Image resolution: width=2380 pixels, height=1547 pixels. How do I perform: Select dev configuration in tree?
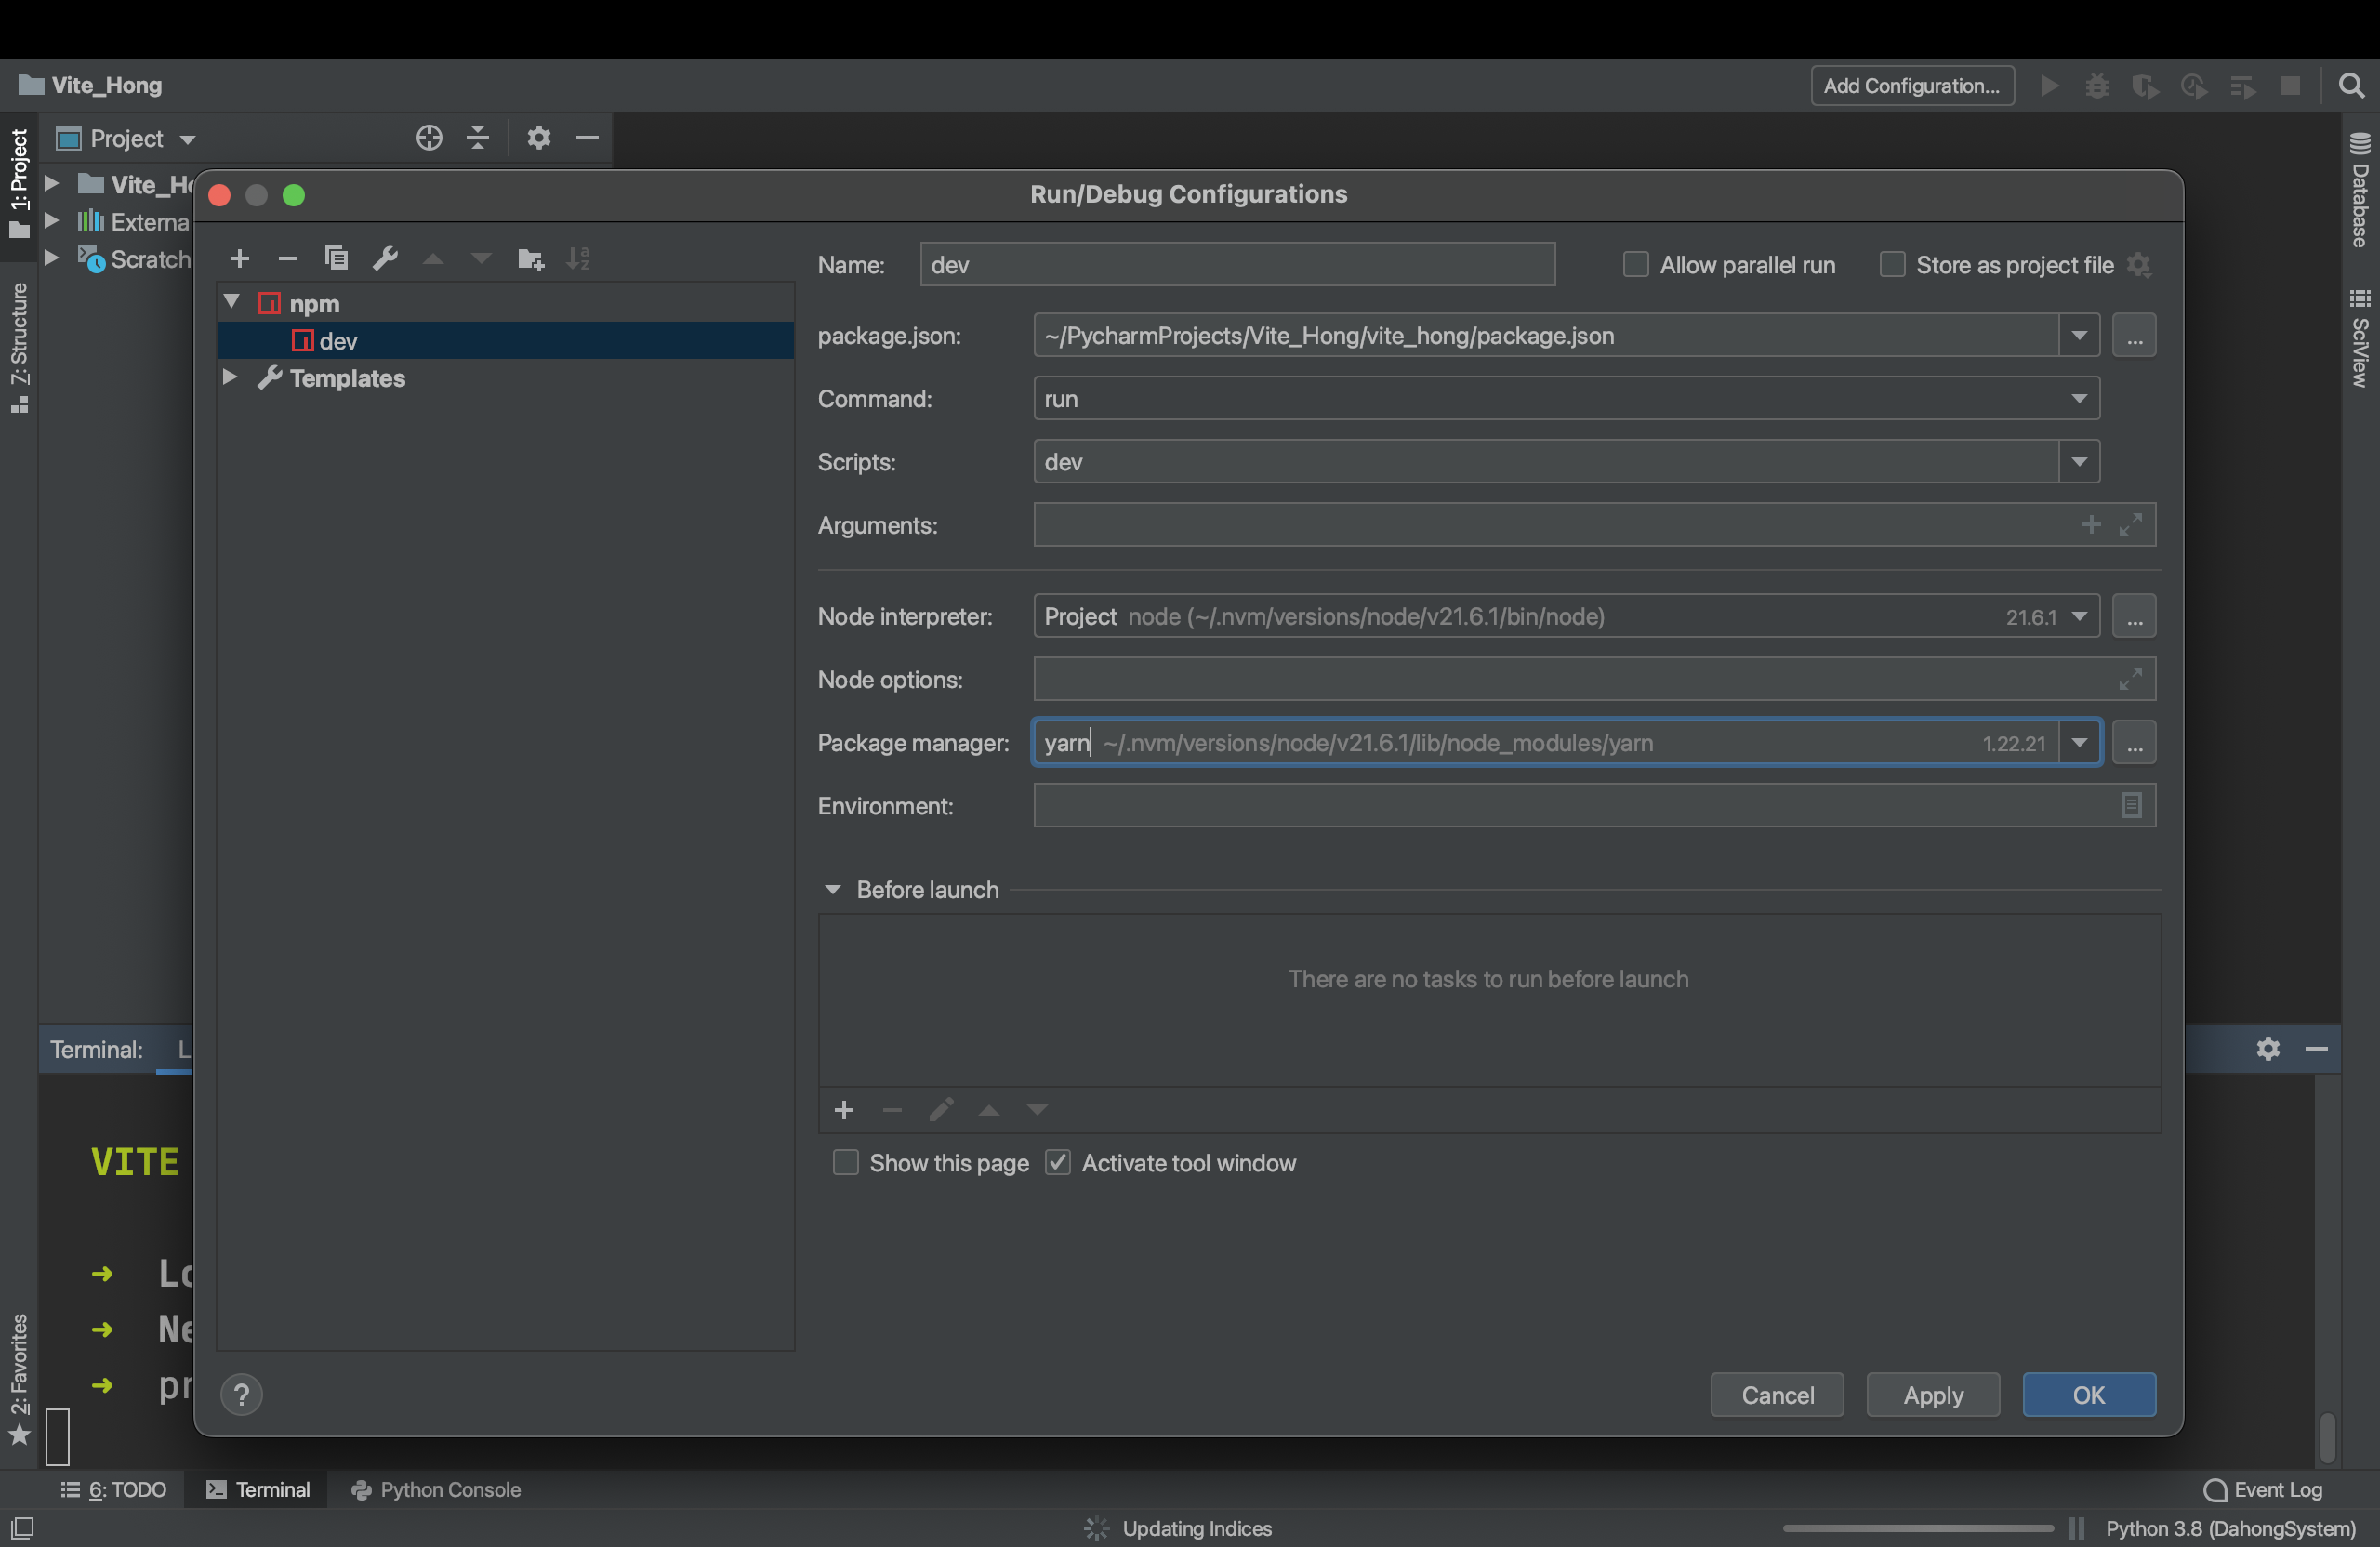(x=506, y=341)
